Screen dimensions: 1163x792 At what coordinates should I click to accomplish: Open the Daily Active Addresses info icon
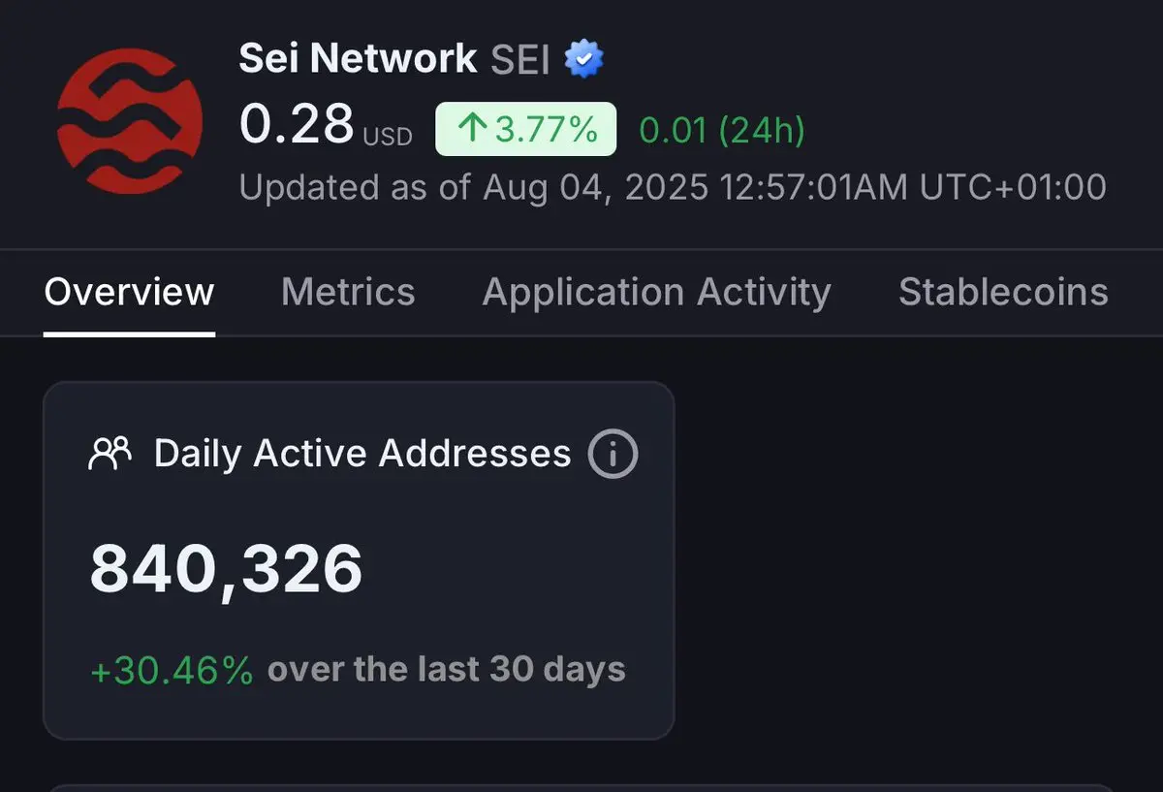point(613,454)
